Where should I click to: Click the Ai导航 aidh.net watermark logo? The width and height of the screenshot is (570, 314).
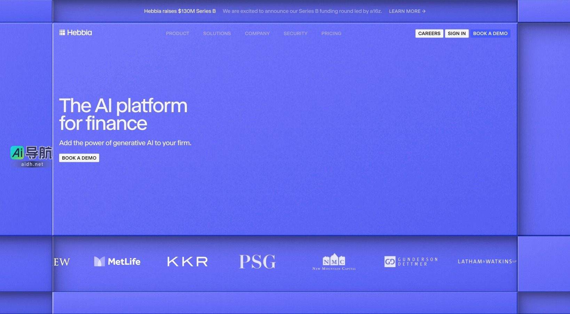tap(31, 156)
